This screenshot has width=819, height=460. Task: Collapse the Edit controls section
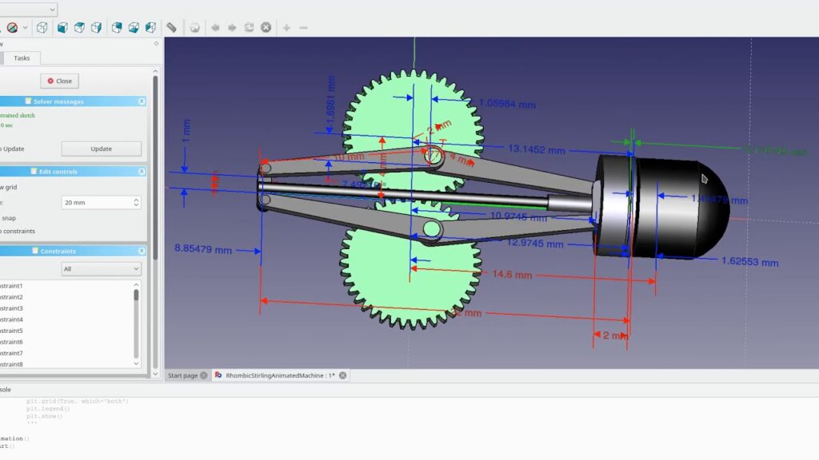coord(142,171)
